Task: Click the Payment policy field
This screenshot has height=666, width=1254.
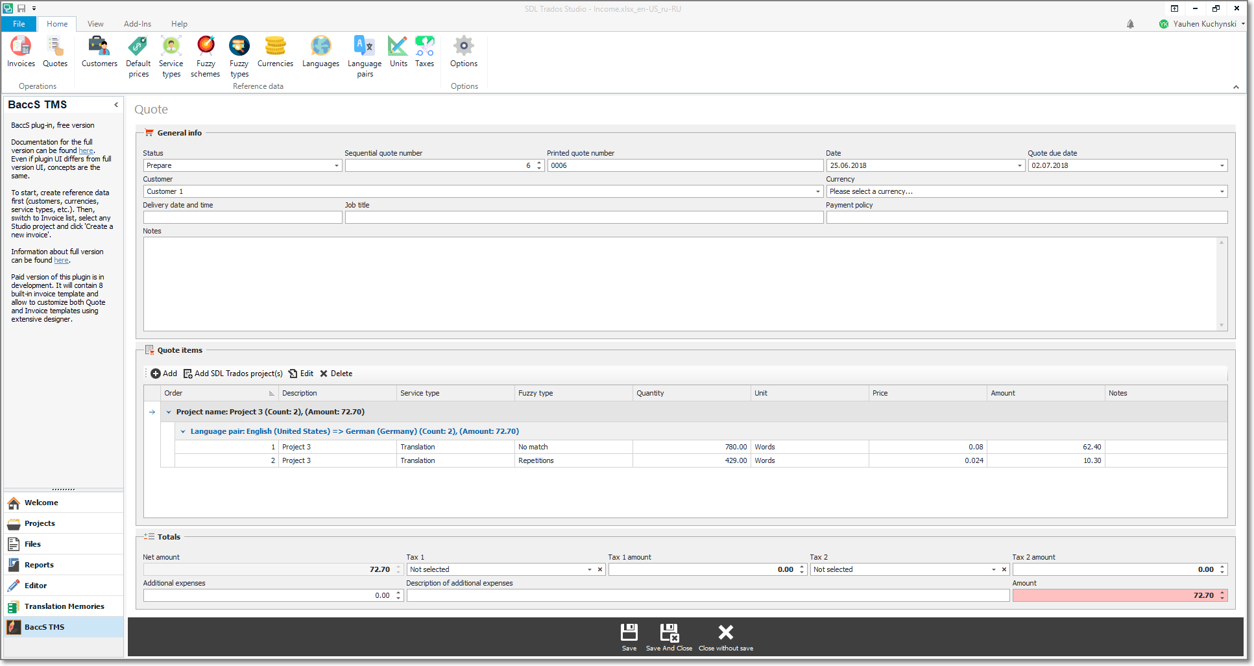Action: click(x=1027, y=218)
